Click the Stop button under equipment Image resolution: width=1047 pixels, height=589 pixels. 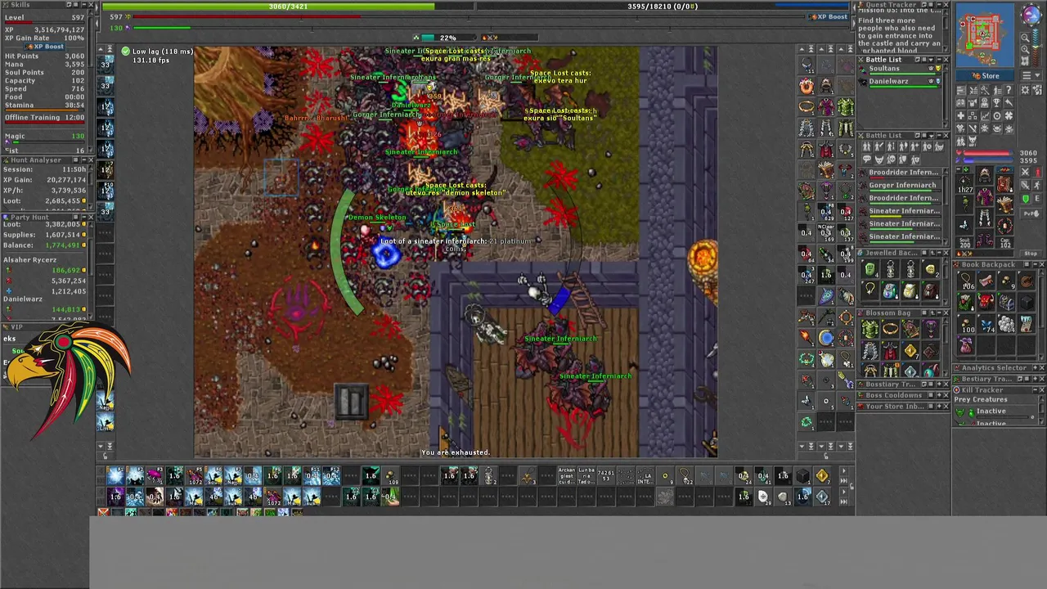[1031, 254]
